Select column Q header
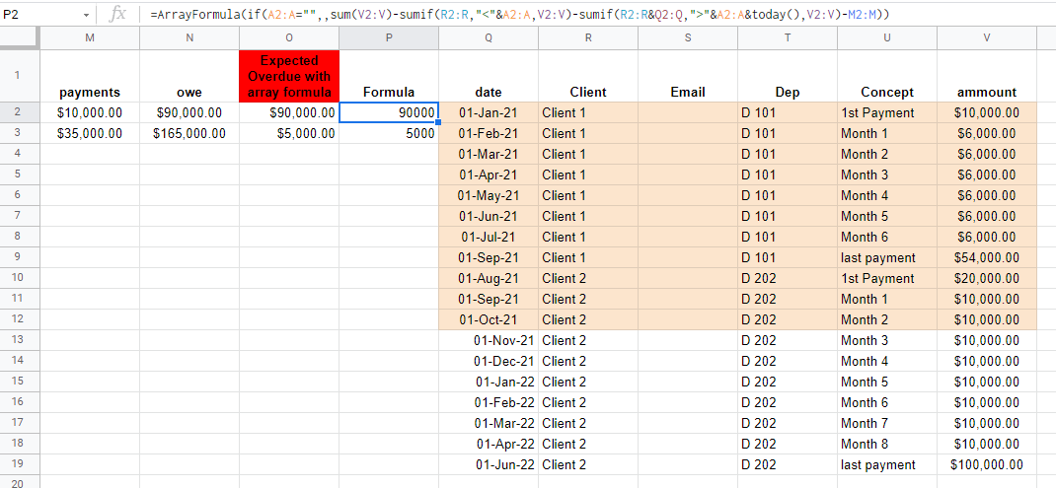Image resolution: width=1056 pixels, height=488 pixels. (489, 38)
